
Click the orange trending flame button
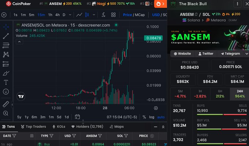pos(160,4)
